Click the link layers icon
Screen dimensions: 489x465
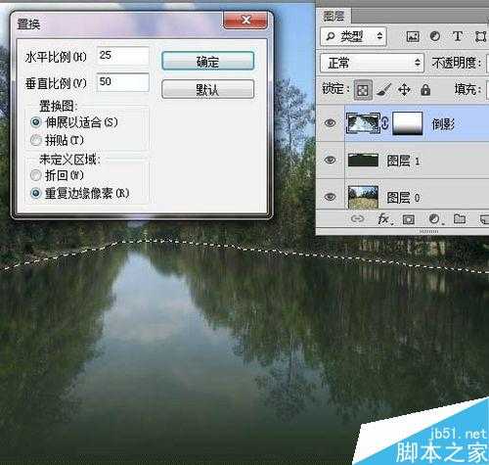point(357,219)
